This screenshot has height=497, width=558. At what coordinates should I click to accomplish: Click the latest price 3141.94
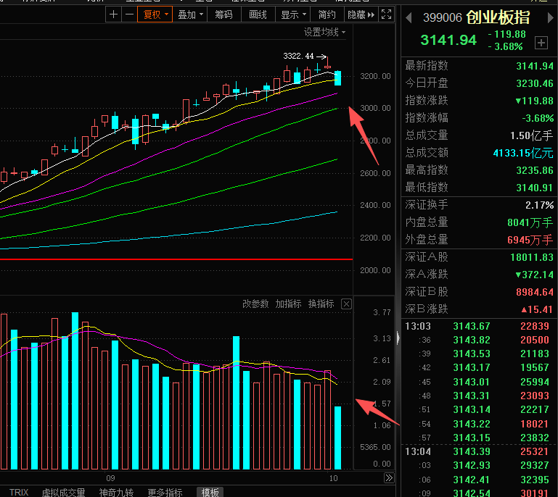(x=448, y=40)
